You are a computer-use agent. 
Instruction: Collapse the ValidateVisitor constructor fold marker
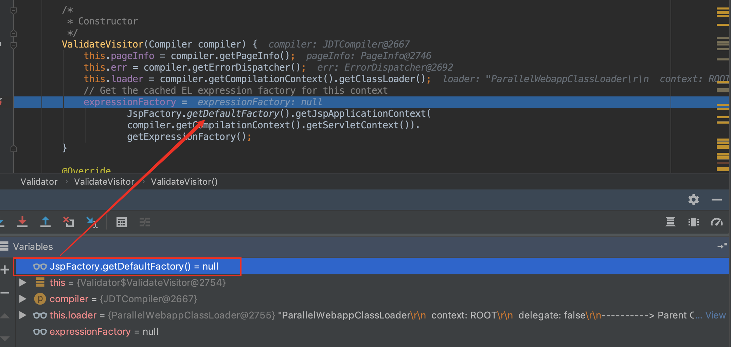14,44
